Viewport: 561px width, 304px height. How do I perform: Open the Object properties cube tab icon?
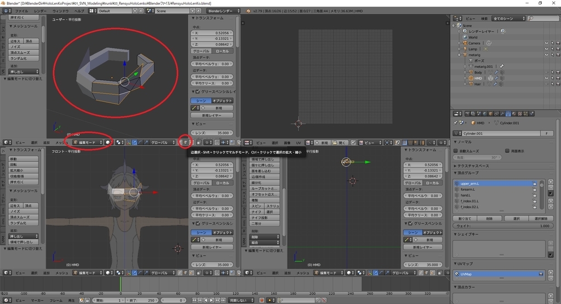pos(490,114)
